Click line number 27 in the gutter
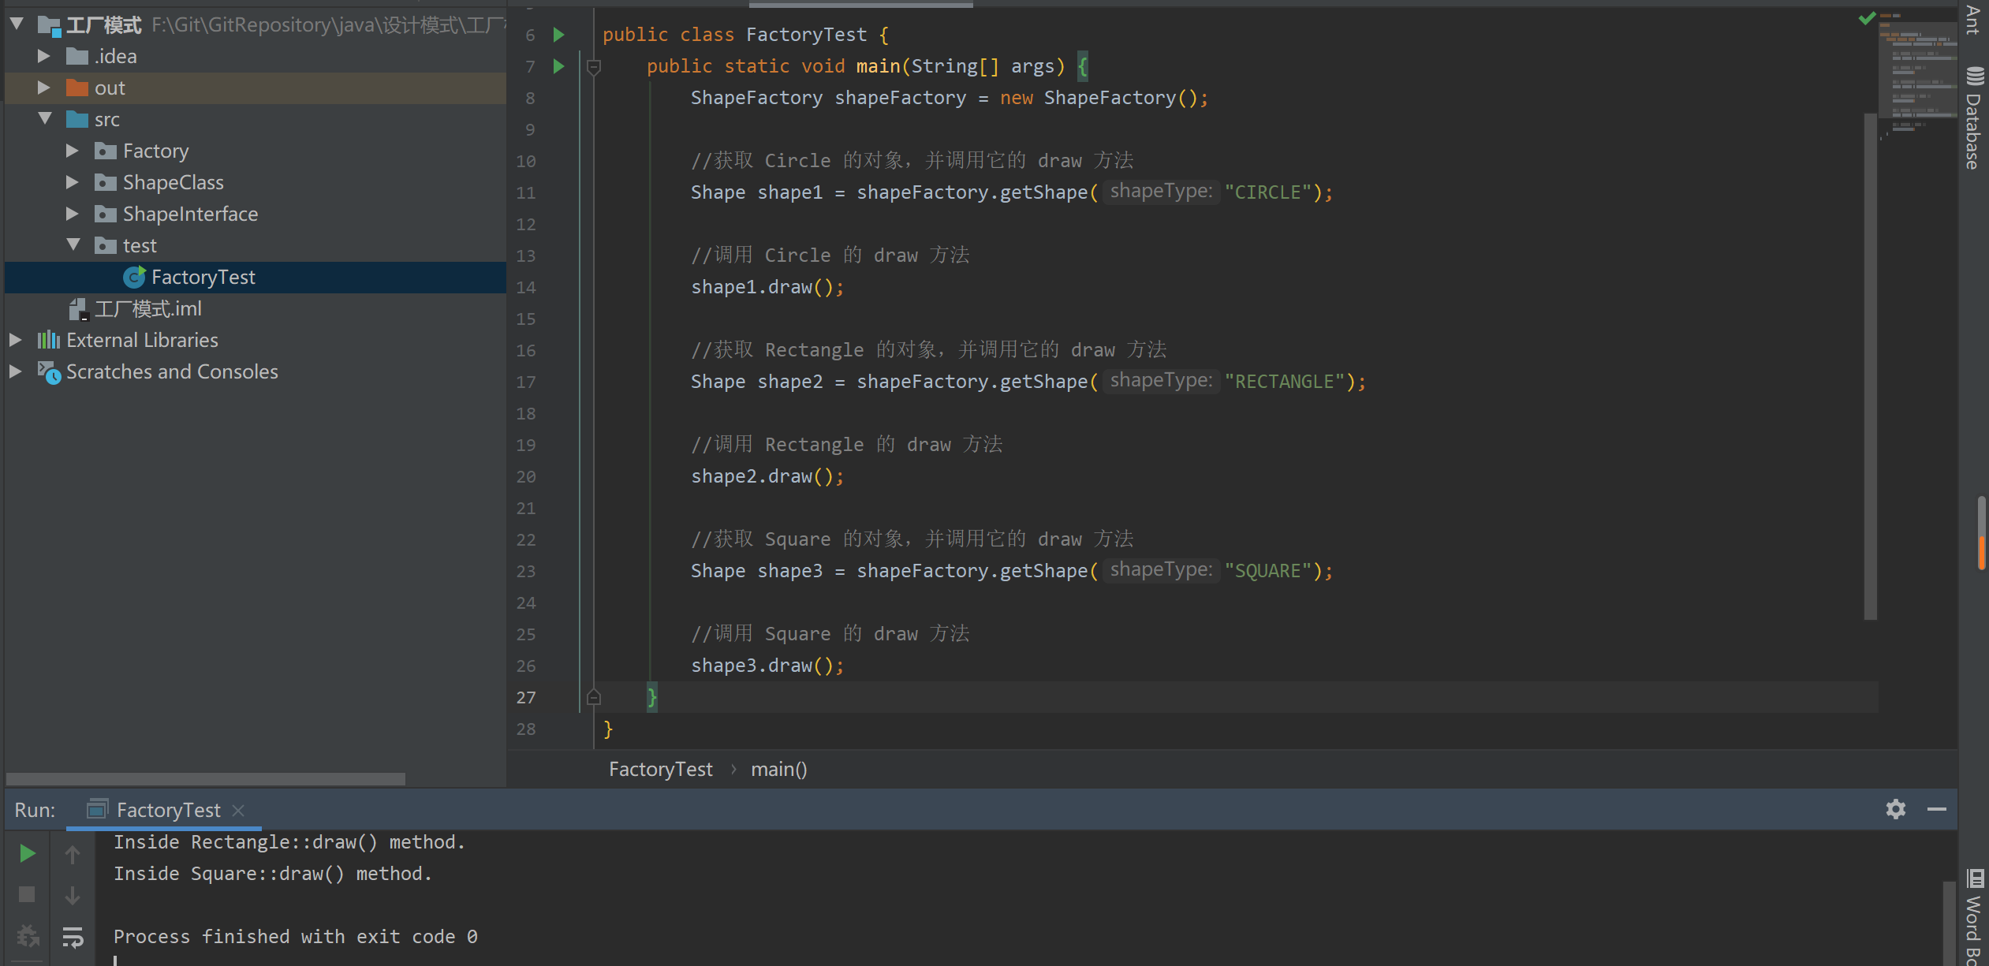Screen dimensions: 1989x966 pyautogui.click(x=526, y=697)
